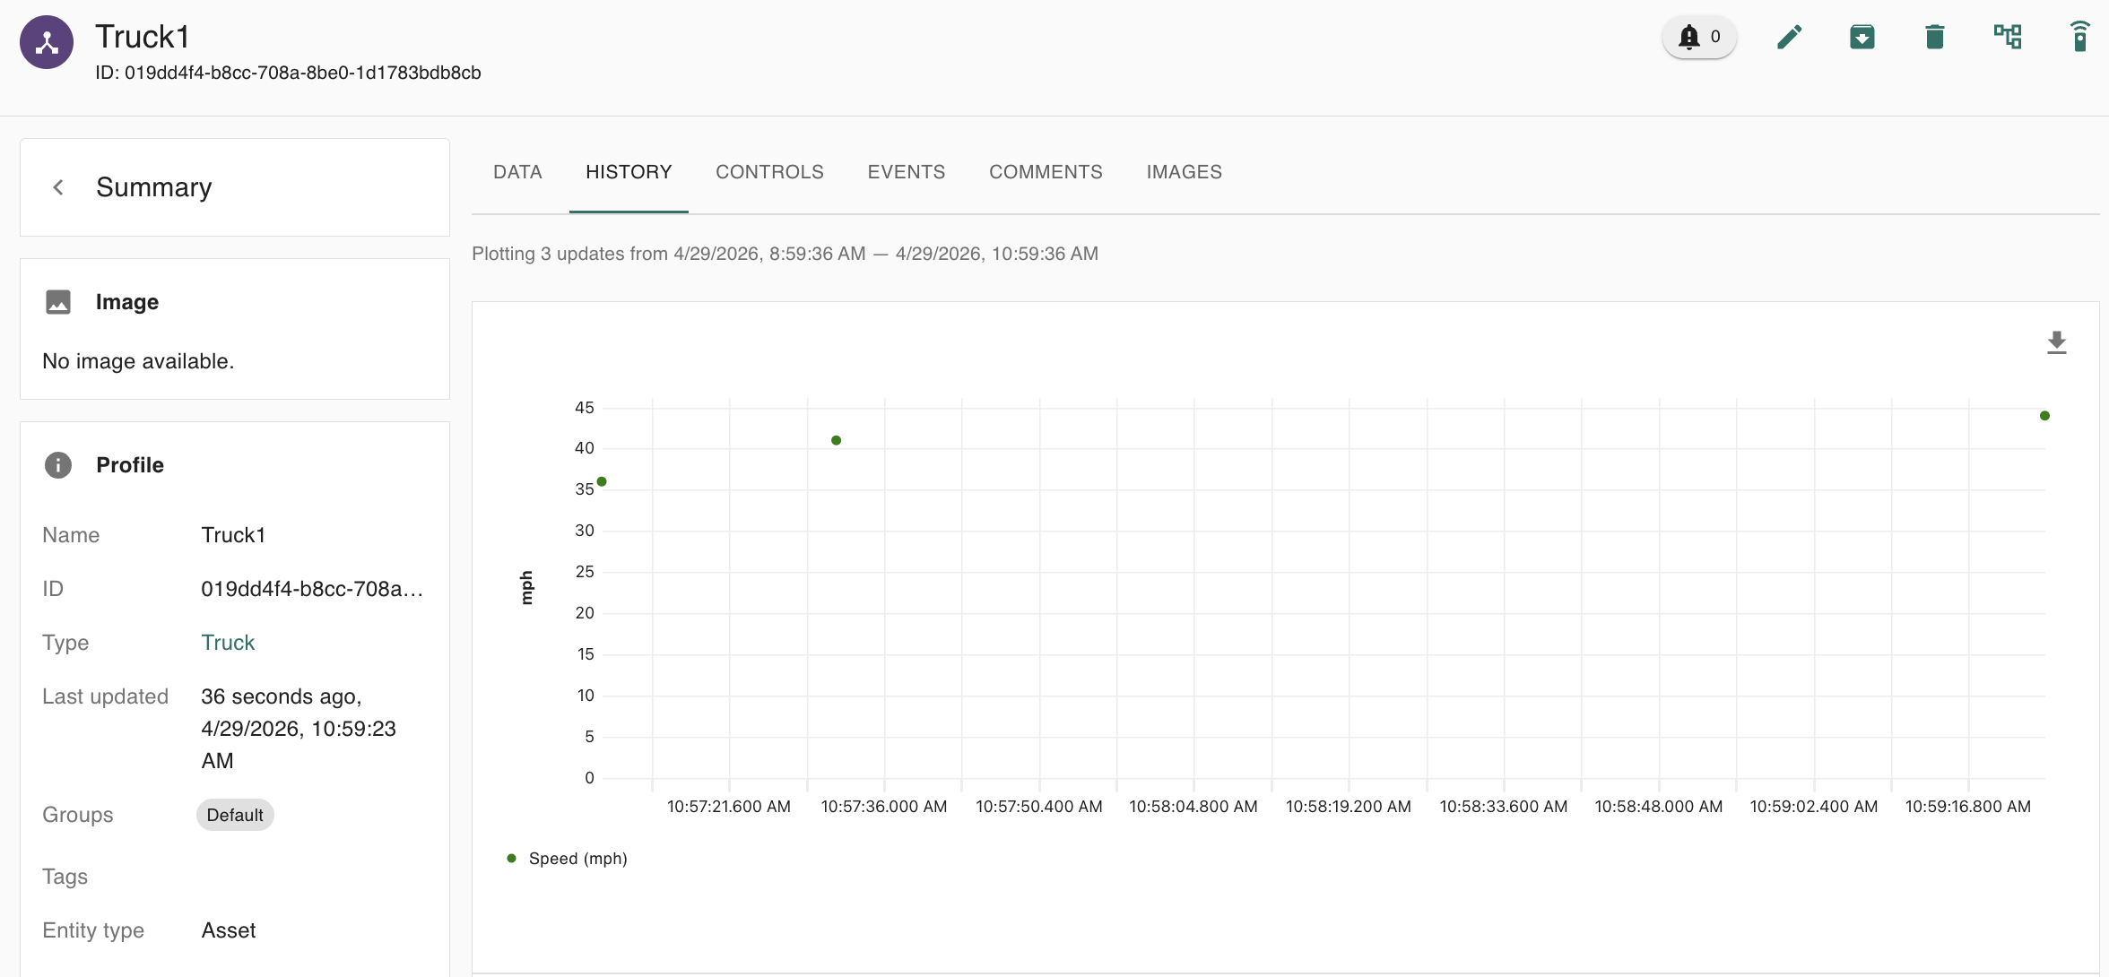Click the trash delete icon

pos(1935,37)
